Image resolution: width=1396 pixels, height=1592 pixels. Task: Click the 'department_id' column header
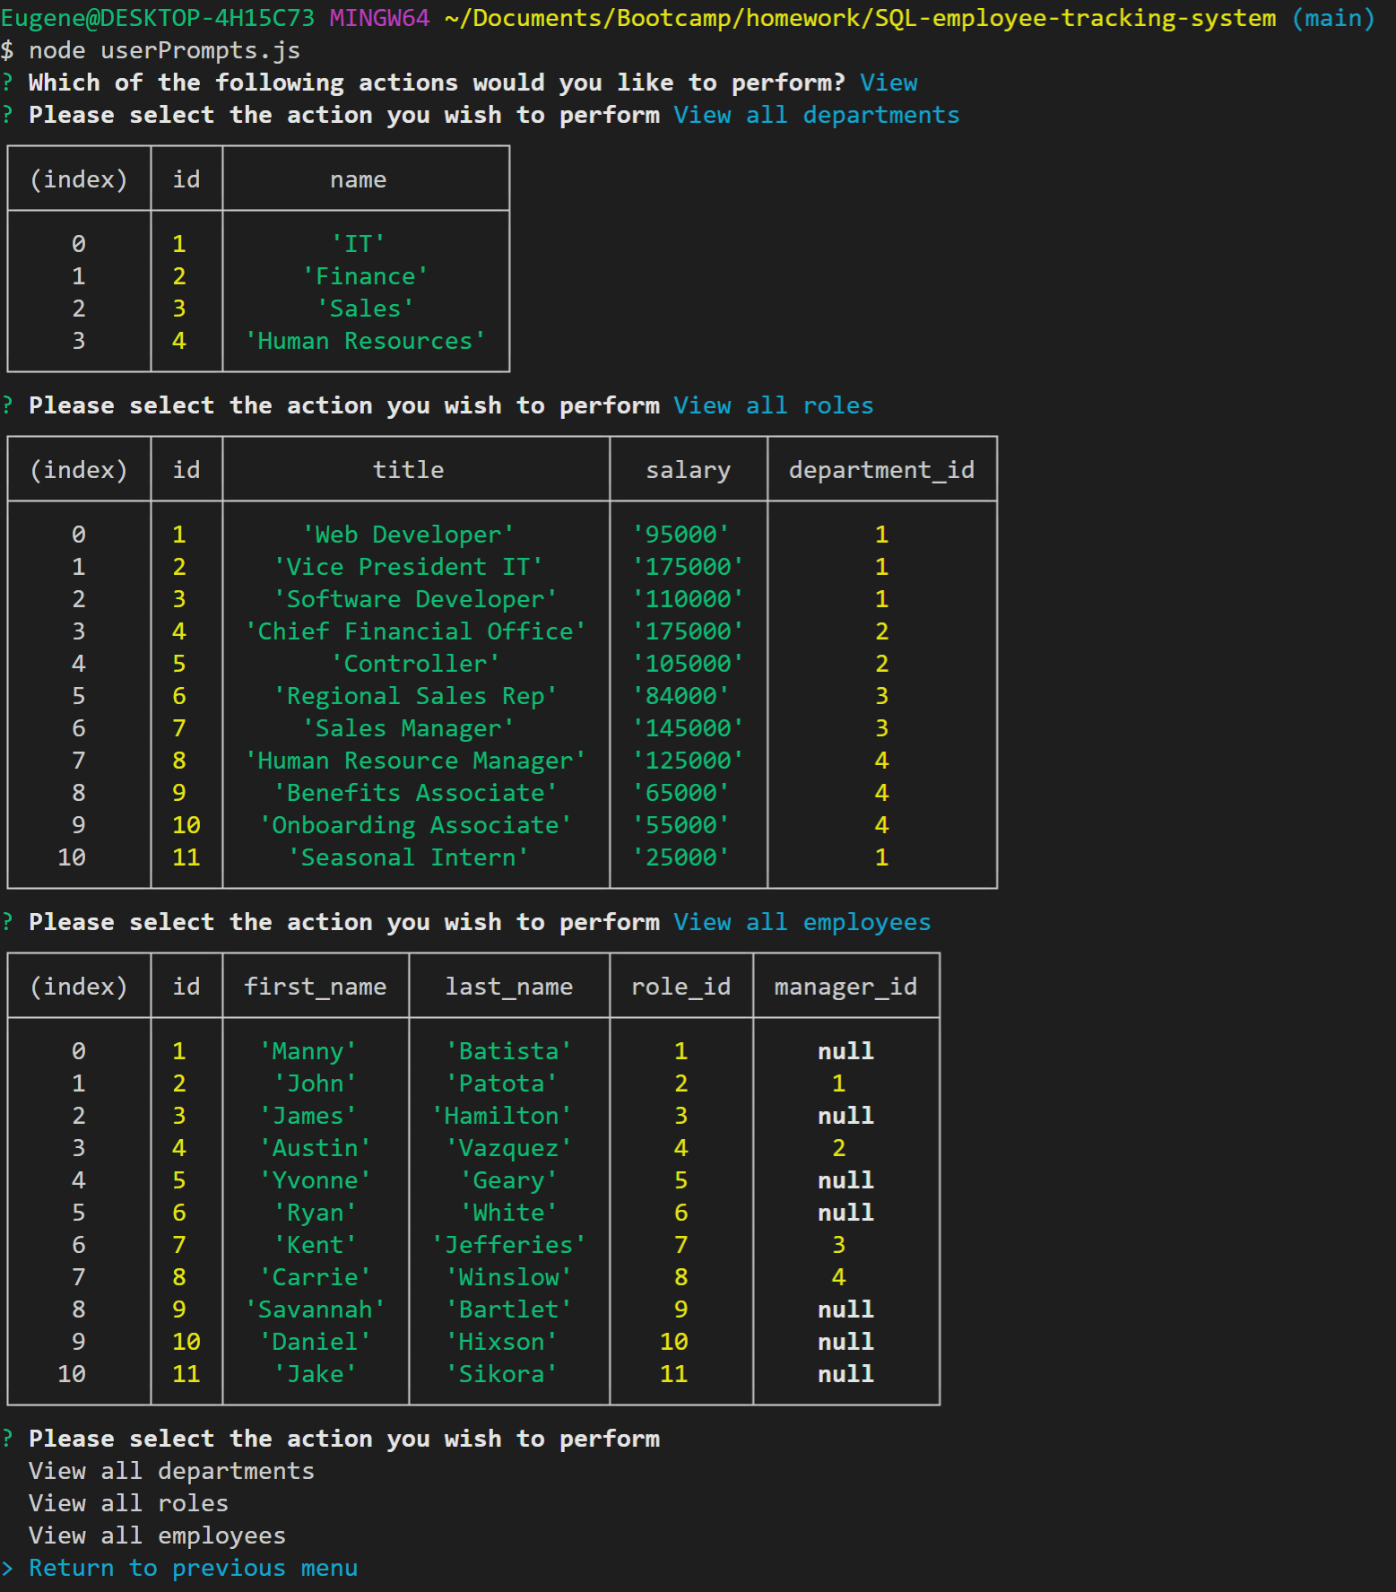(x=881, y=470)
